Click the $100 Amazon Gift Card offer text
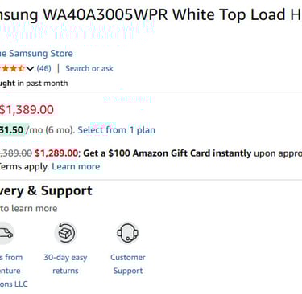Viewport: 302px width, 294px height. click(x=168, y=153)
